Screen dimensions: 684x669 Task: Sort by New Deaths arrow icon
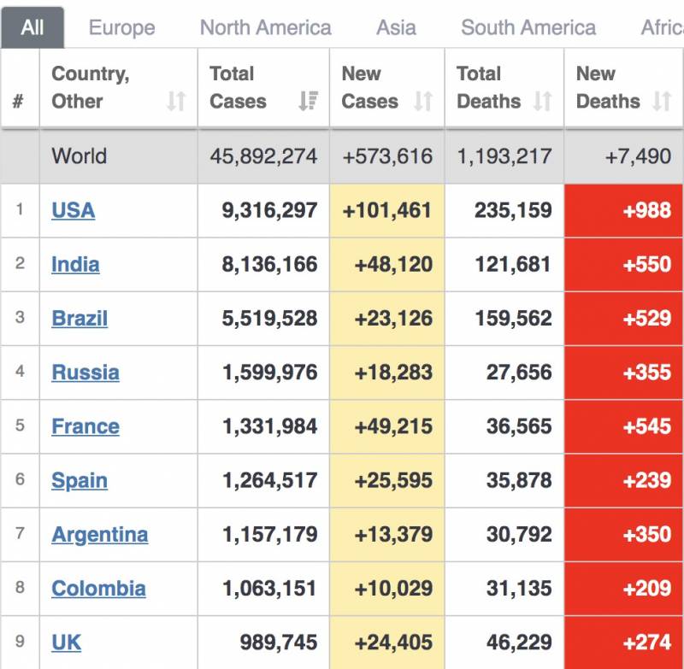[x=661, y=102]
